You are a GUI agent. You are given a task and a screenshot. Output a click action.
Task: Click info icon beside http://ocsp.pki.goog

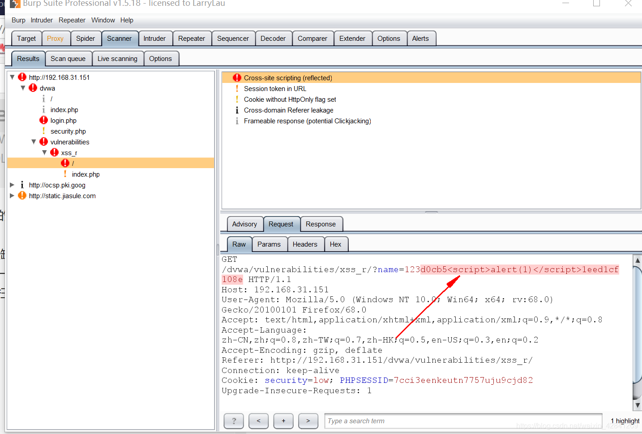tap(22, 185)
